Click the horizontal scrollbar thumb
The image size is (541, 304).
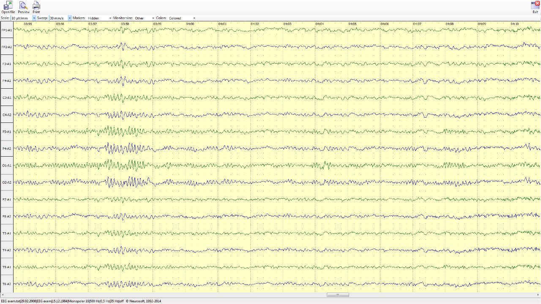(338, 295)
